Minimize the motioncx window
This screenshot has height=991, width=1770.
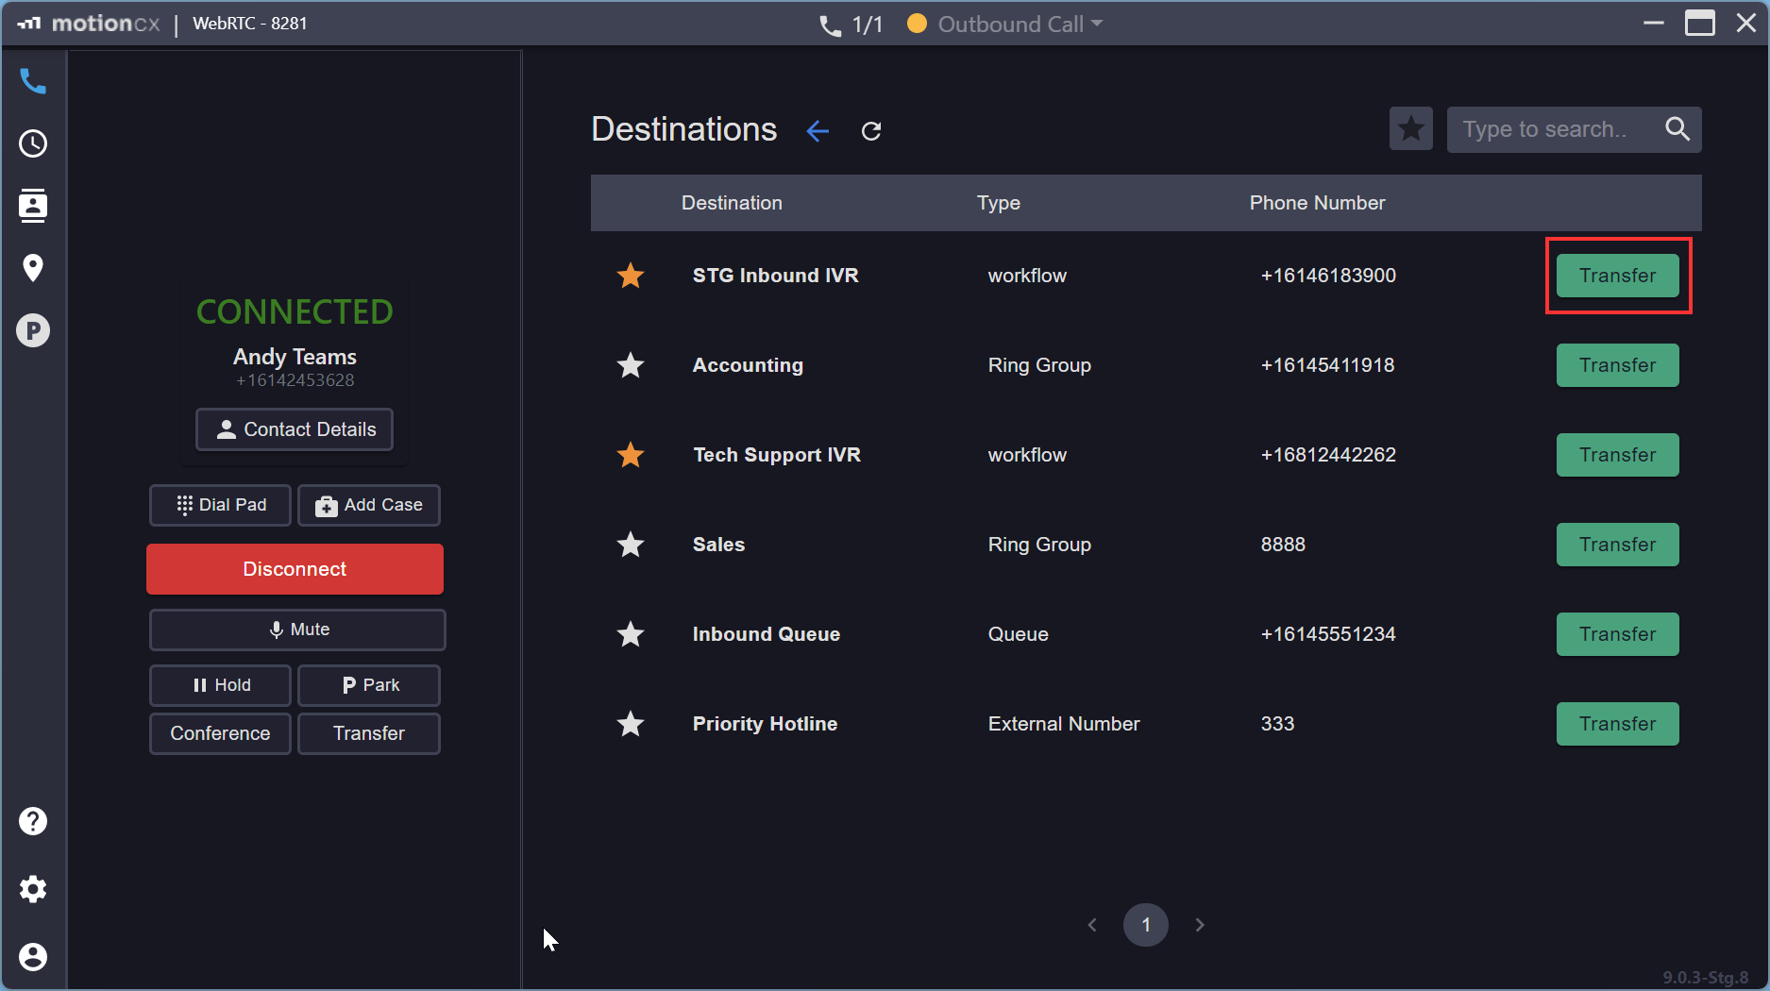(x=1654, y=23)
